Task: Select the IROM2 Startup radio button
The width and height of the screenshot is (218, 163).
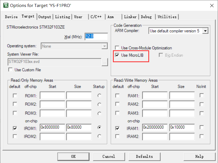Action: [x=99, y=136]
